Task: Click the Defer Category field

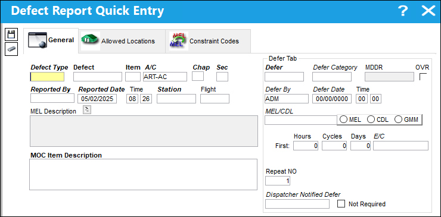Action: (x=332, y=77)
